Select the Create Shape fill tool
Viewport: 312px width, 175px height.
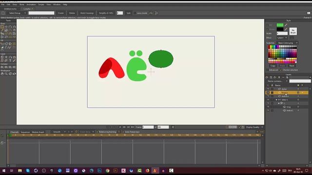click(x=6, y=44)
